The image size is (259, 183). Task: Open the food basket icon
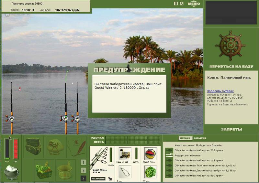click(44, 170)
